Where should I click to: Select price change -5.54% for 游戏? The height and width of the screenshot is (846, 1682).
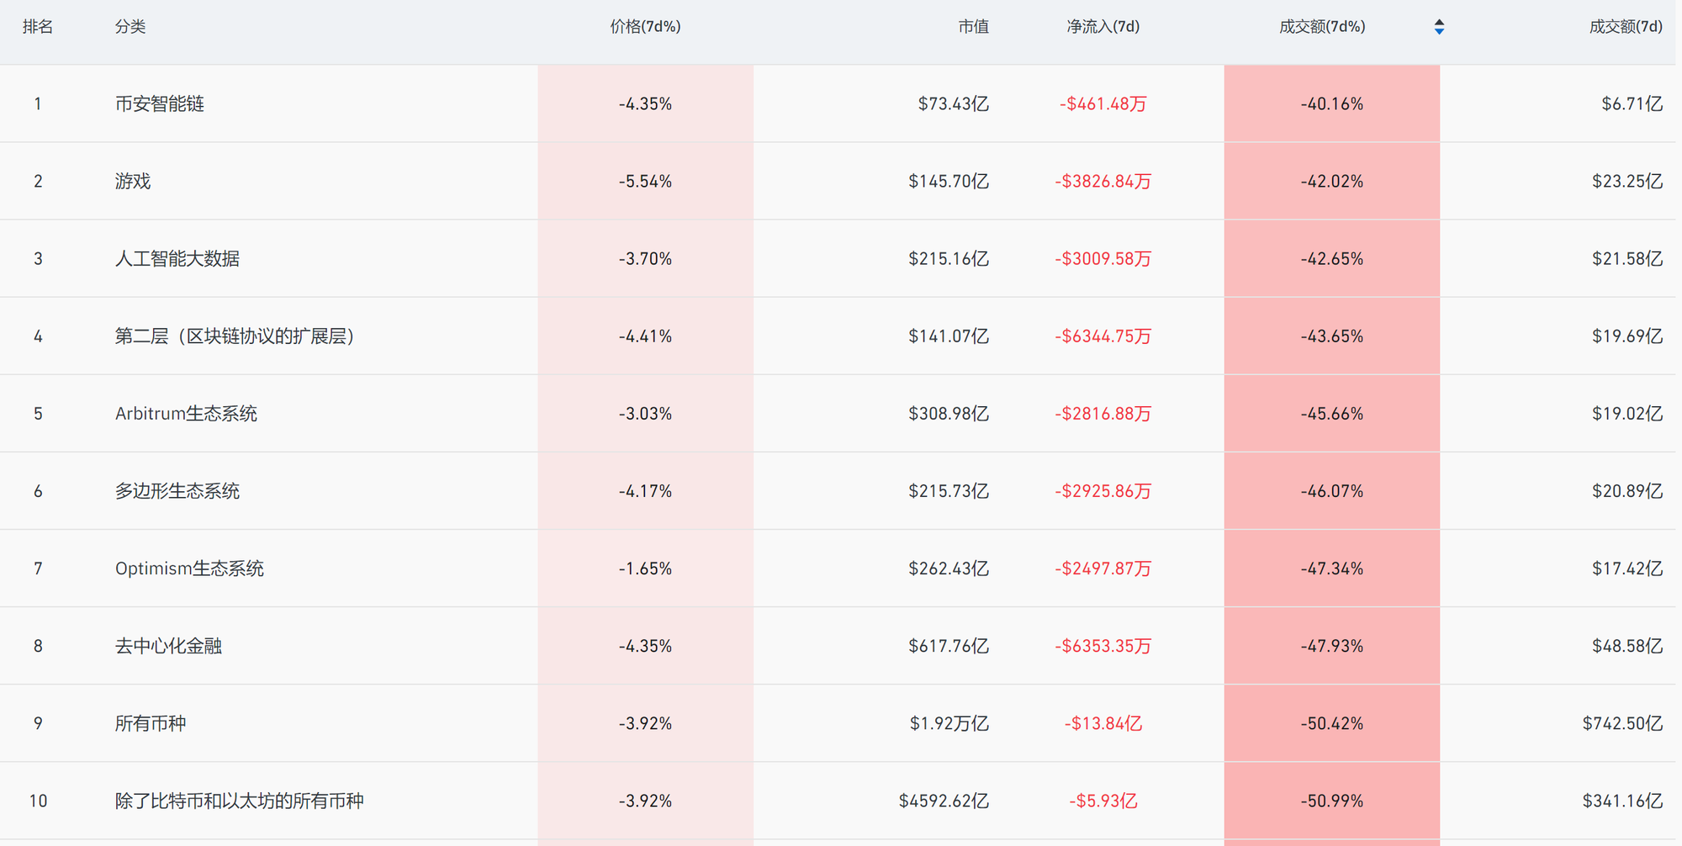[x=645, y=181]
